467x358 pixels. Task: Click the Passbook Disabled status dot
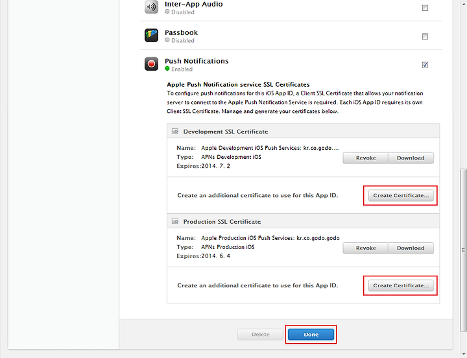click(167, 40)
